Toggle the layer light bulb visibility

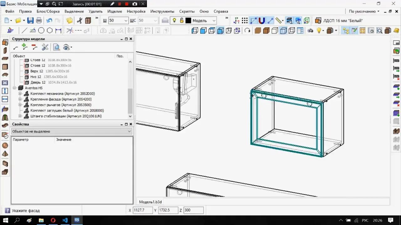coord(174,21)
